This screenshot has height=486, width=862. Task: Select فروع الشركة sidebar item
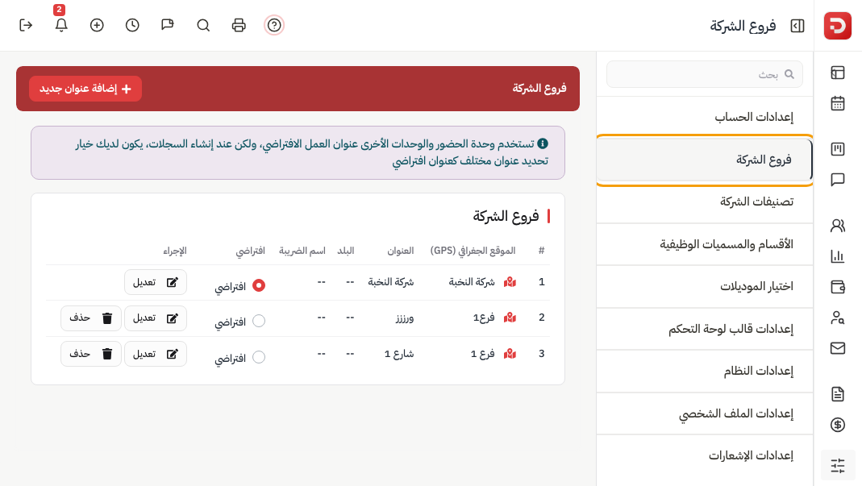704,160
